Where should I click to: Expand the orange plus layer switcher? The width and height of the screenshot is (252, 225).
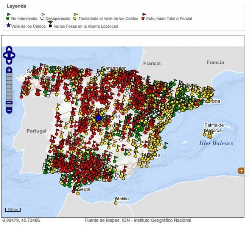click(241, 171)
